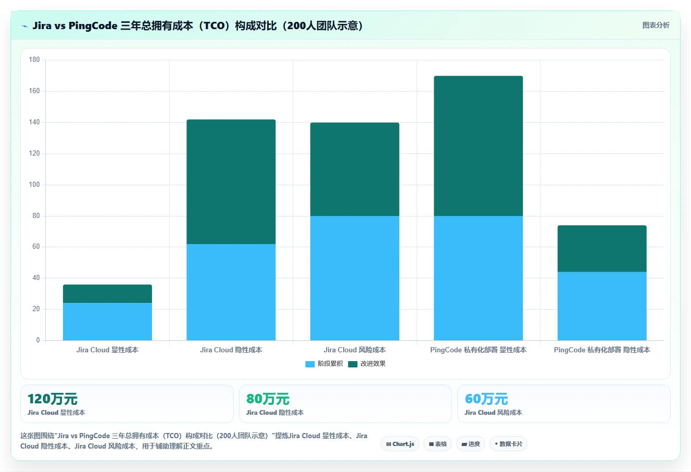Click the blue segment of Jira Cloud 显性成本 bar

[107, 322]
